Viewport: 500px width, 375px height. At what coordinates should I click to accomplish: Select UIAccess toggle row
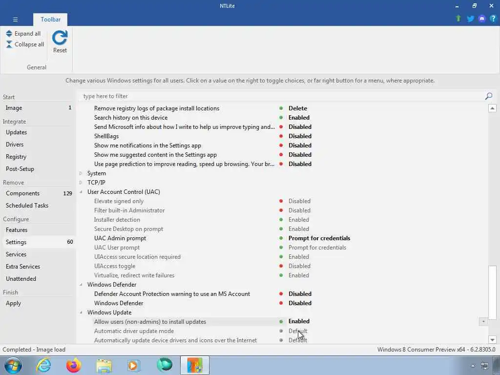click(x=282, y=266)
